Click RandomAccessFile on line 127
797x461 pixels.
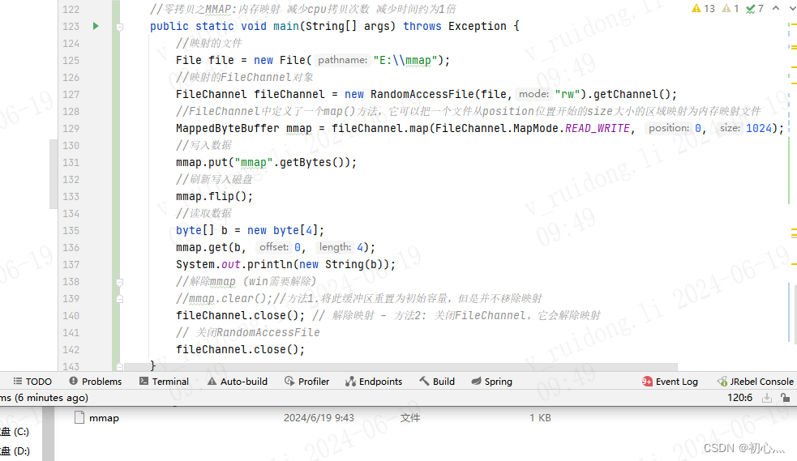[422, 95]
